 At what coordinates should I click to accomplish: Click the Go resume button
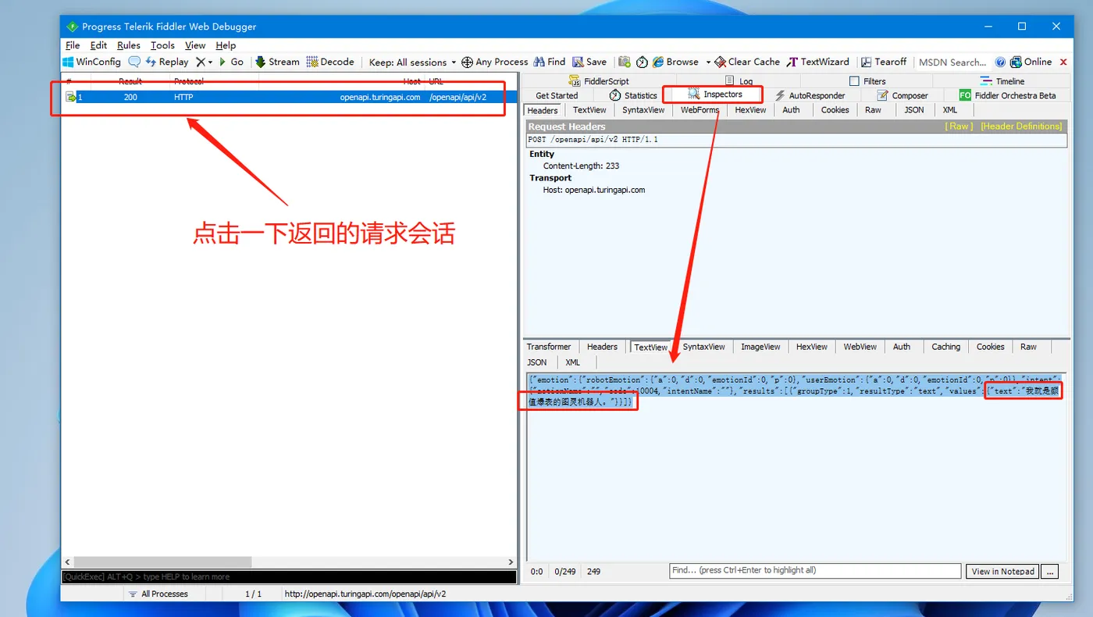click(232, 62)
